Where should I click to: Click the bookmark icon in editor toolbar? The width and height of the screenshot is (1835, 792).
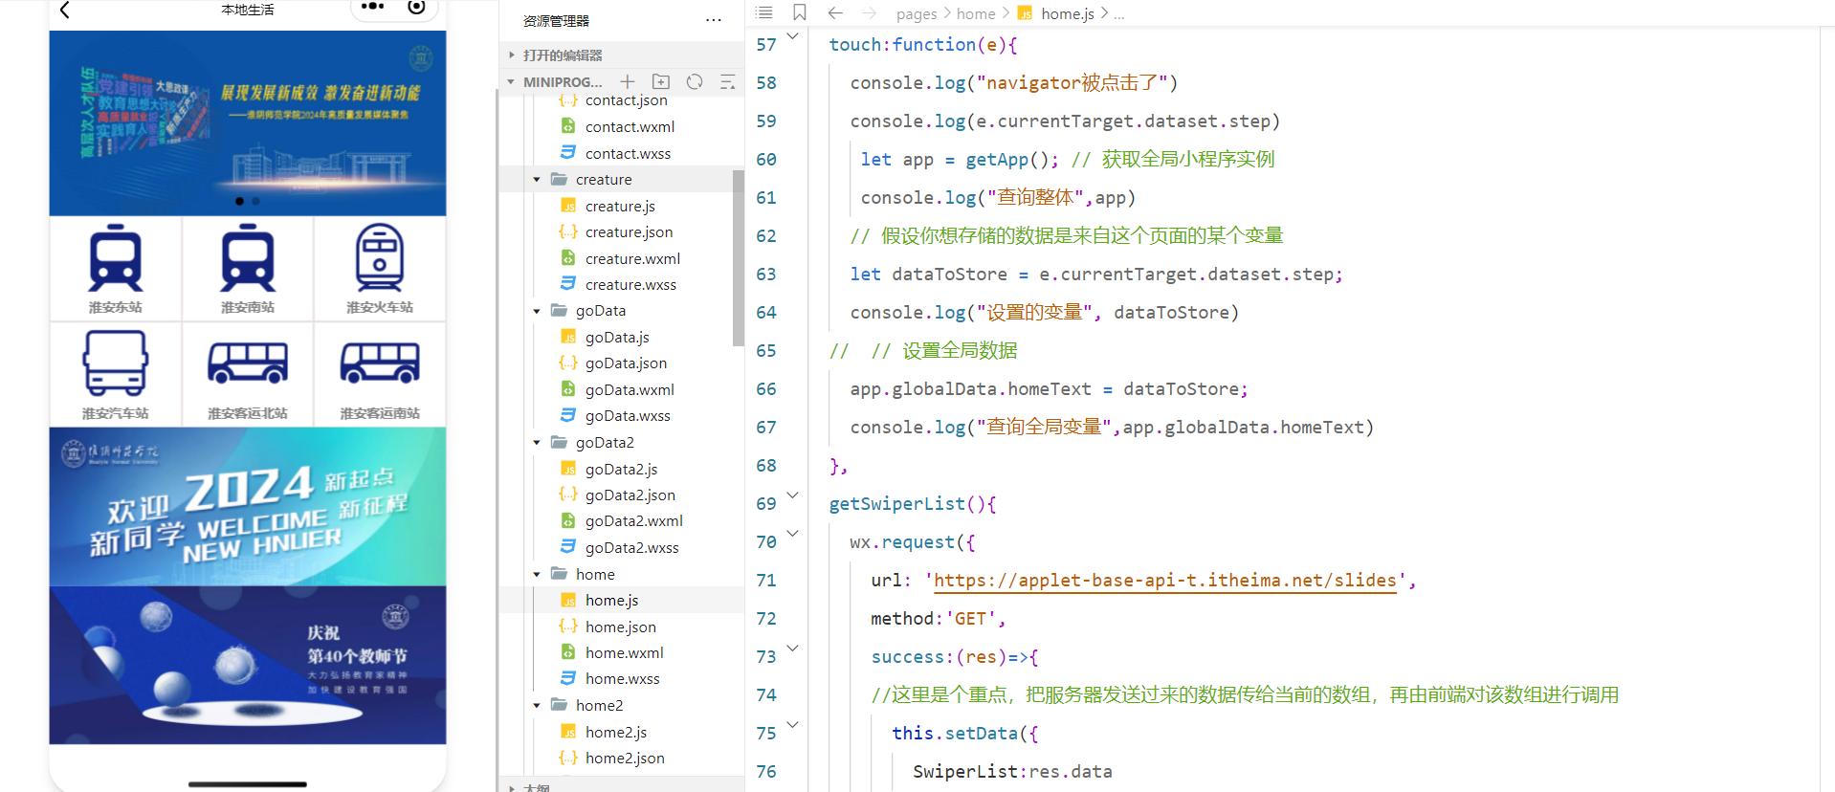point(800,12)
